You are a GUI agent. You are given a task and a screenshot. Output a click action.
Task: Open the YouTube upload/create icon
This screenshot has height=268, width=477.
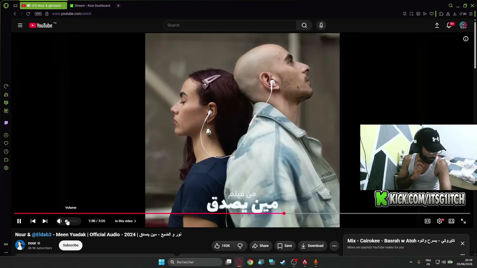[x=437, y=25]
